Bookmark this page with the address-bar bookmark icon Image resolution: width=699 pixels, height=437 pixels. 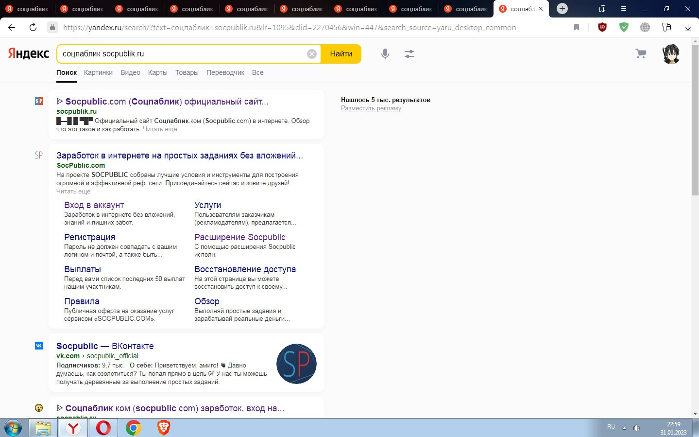pos(577,27)
